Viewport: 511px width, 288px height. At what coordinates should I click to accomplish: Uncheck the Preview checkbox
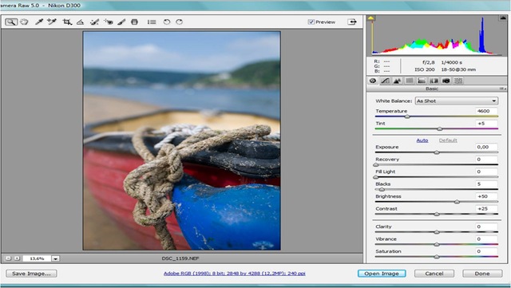click(x=311, y=22)
